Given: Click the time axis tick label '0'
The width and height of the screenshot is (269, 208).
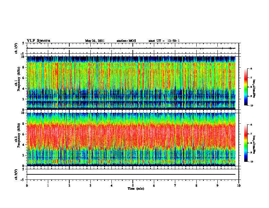Looking at the screenshot, I should [27, 186].
